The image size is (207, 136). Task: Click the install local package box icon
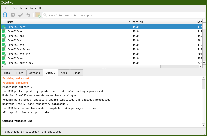coord(38,15)
